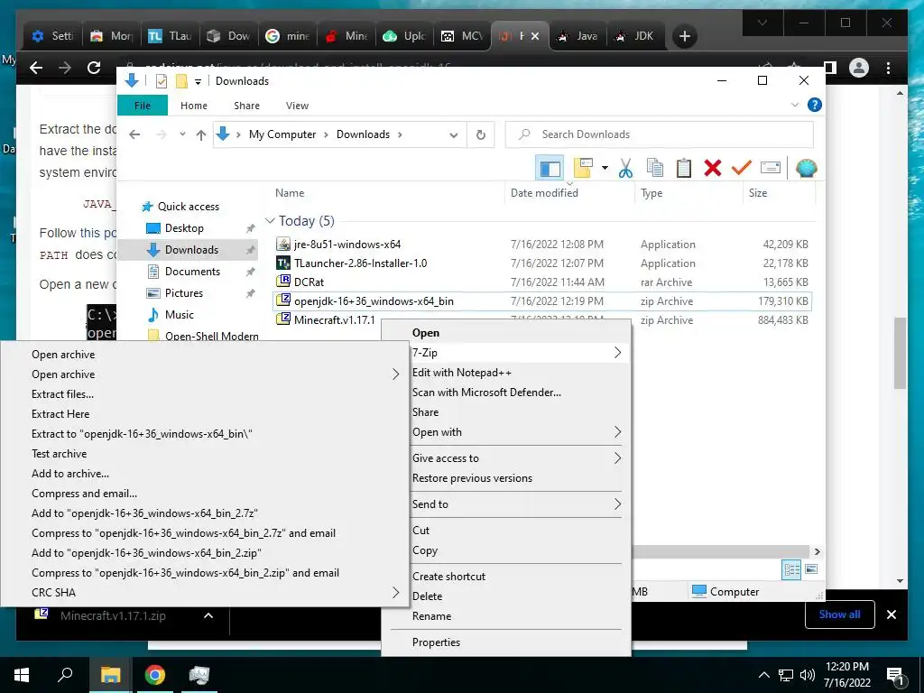Viewport: 924px width, 693px height.
Task: Click the blue Help question mark icon
Action: click(x=815, y=105)
